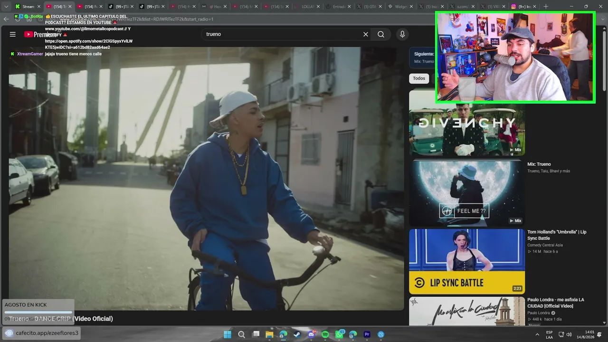
Task: Open the notification bell in the taskbar
Action: (x=599, y=334)
